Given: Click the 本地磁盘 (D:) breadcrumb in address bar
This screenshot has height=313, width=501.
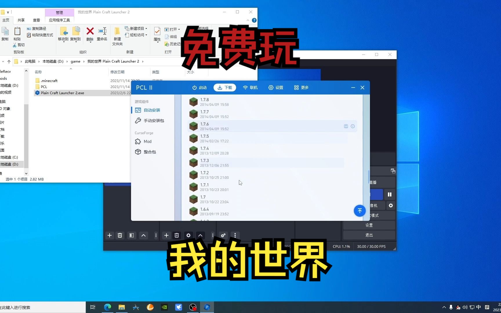Looking at the screenshot, I should click(x=53, y=61).
